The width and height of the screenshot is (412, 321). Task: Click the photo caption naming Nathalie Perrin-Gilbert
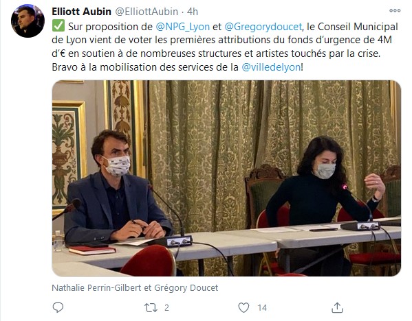(x=135, y=287)
